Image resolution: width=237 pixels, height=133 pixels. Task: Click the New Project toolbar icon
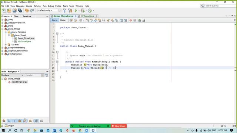tap(9, 10)
